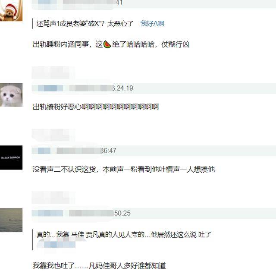Open the ocean scene avatar profile
Image resolution: width=276 pixels, height=271 pixels.
click(11, 220)
